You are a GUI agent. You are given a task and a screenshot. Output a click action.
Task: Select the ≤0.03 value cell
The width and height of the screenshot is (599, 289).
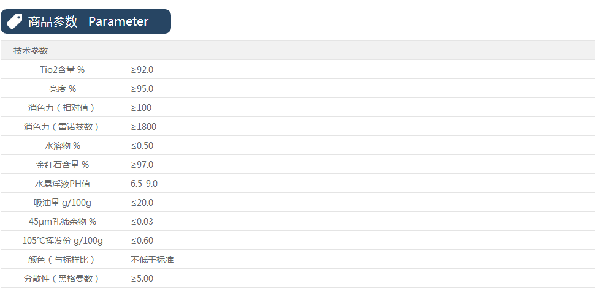(x=142, y=222)
